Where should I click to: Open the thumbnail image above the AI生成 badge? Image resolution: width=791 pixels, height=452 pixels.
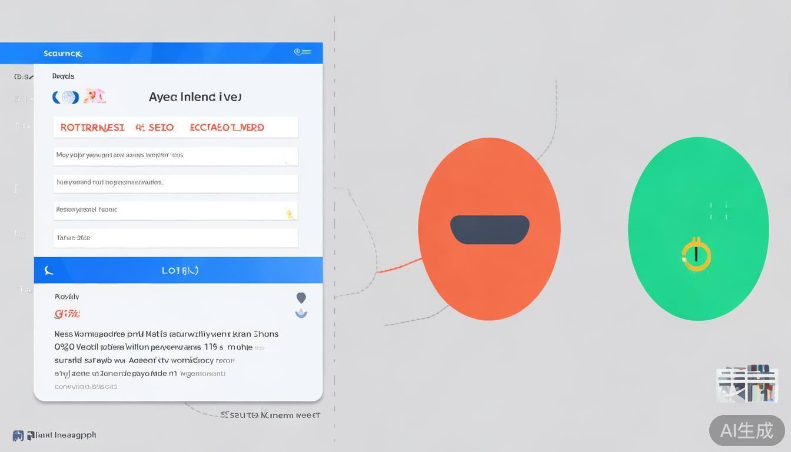pyautogui.click(x=746, y=384)
